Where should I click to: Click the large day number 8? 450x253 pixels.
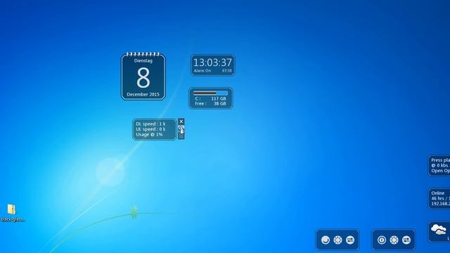(143, 77)
